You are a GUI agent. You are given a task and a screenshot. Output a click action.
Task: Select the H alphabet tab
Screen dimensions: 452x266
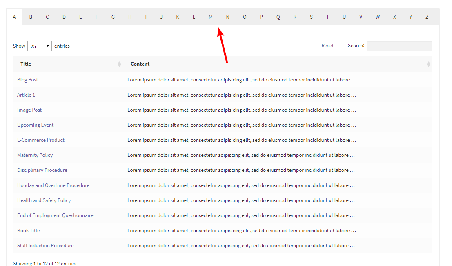129,17
